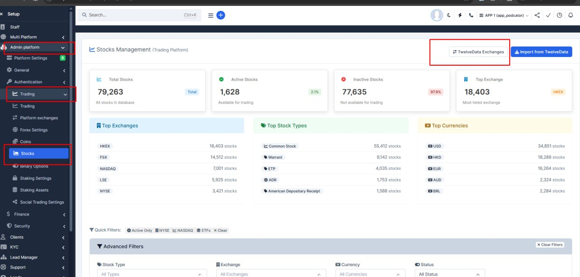Close the Setup sidebar with X icon
Viewport: 580px width, 277px height.
click(1, 14)
